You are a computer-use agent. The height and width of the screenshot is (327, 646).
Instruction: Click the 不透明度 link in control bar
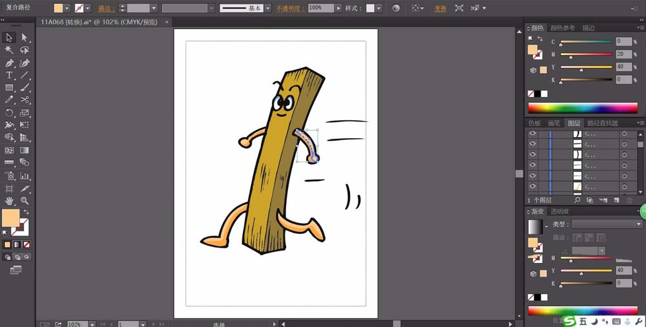click(x=290, y=8)
